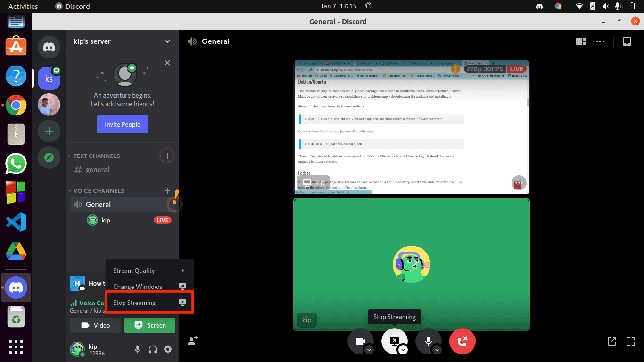644x362 pixels.
Task: Toggle grid layout view icon
Action: pyautogui.click(x=581, y=41)
